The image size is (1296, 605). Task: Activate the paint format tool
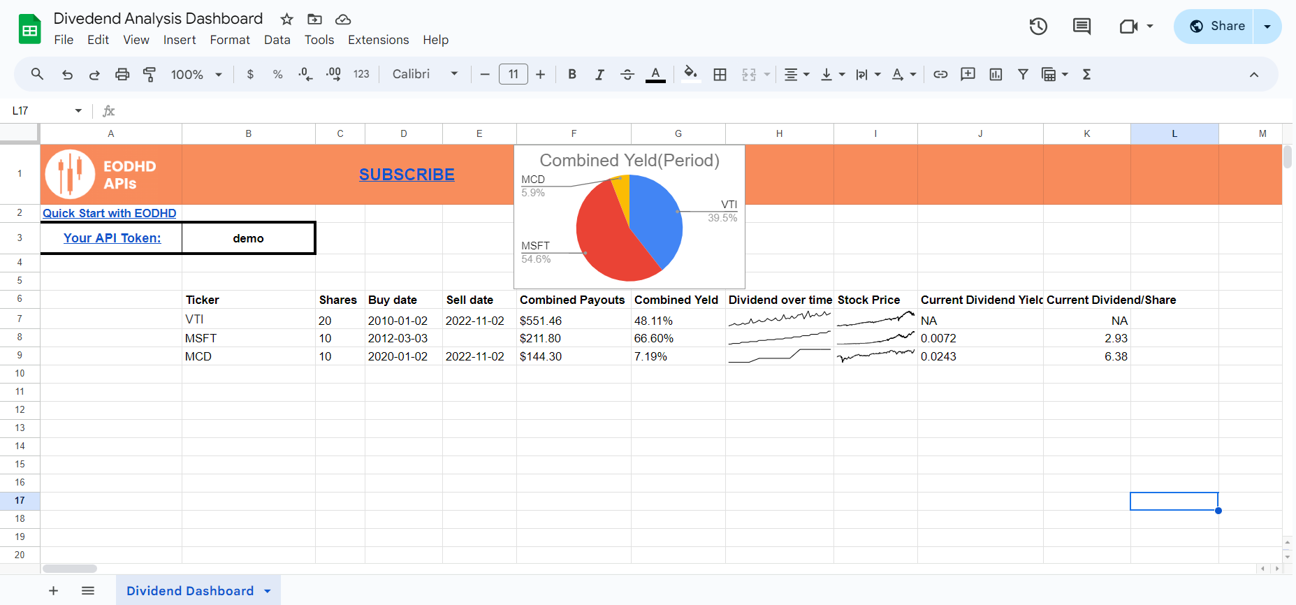click(150, 74)
